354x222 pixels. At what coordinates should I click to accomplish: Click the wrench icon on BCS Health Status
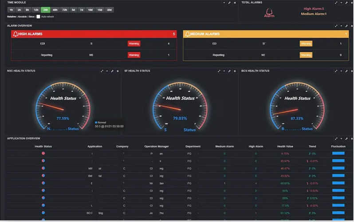point(346,71)
